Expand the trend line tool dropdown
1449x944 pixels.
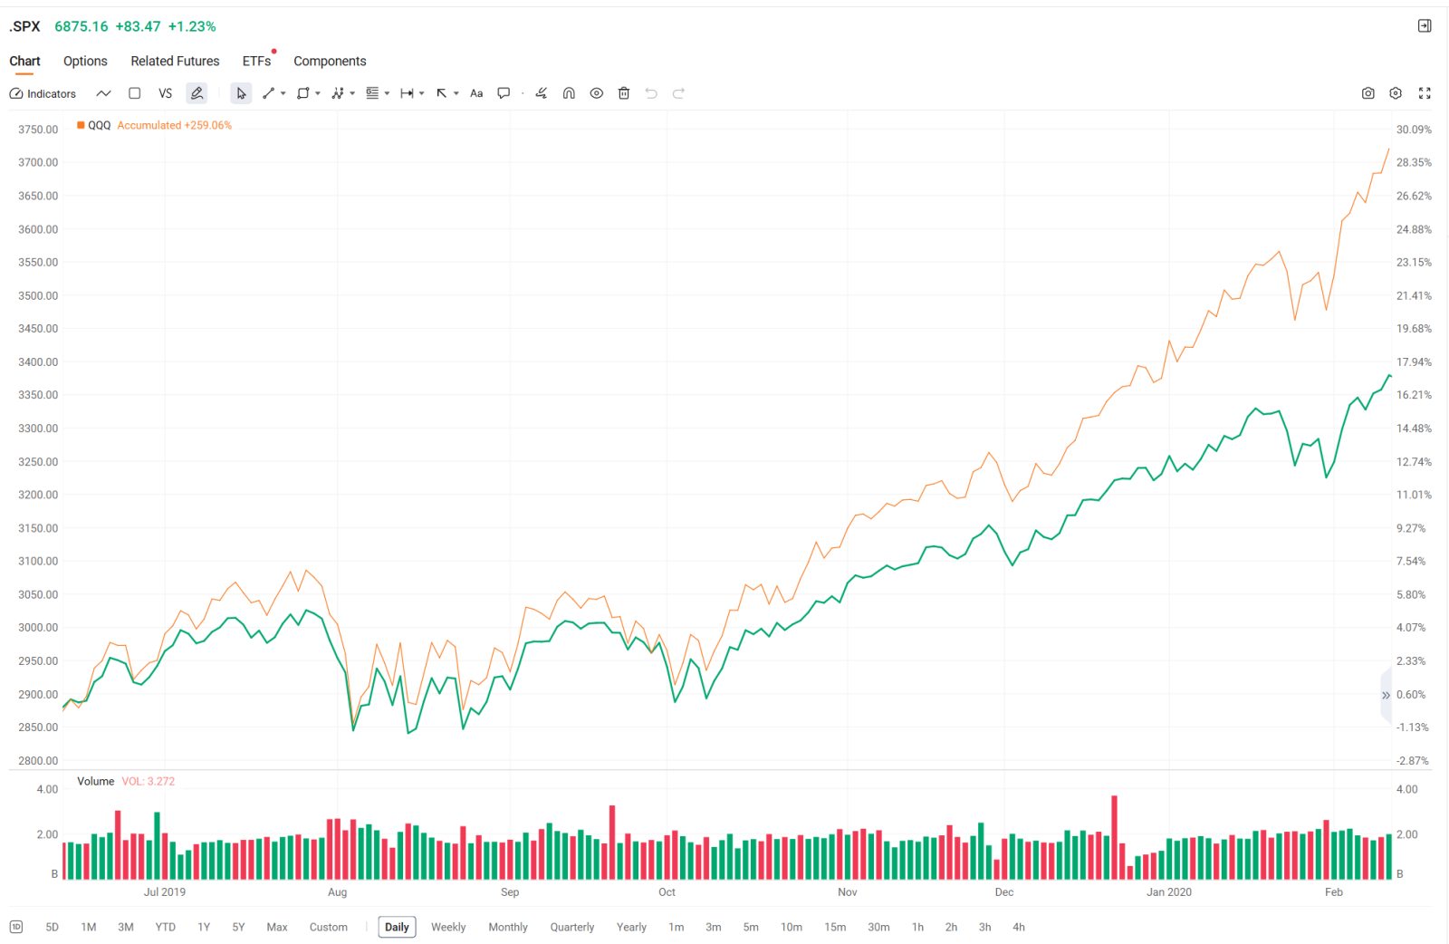coord(283,93)
